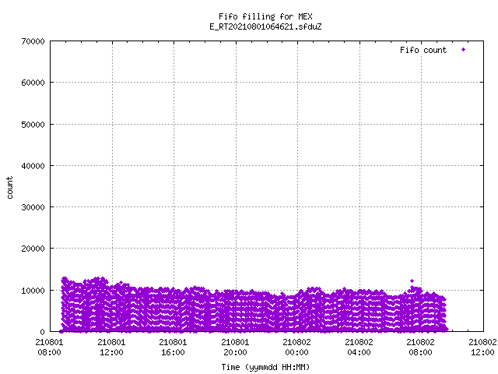Click the vertical y-axis label "count"
Screen dimensions: 498x374
(x=10, y=188)
